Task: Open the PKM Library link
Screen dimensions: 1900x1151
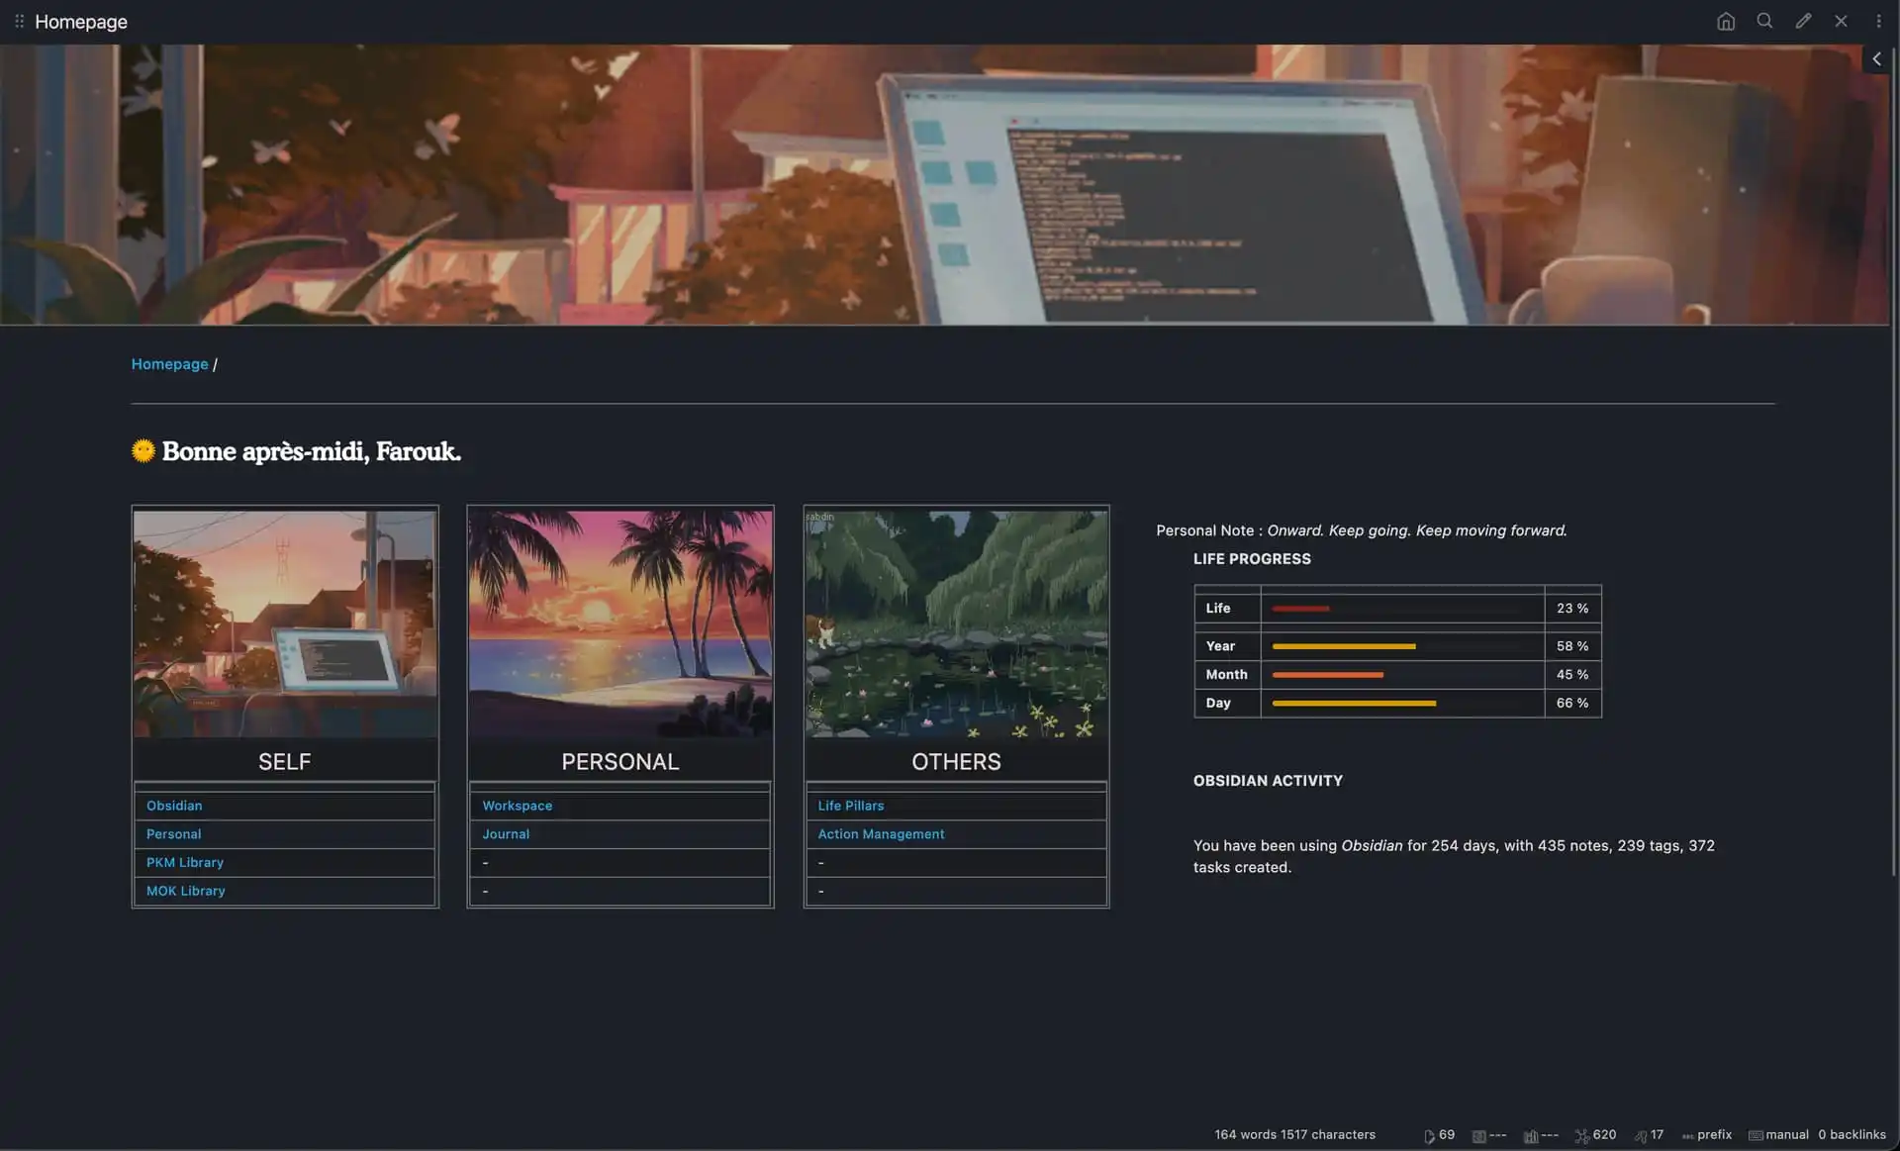Action: coord(185,863)
